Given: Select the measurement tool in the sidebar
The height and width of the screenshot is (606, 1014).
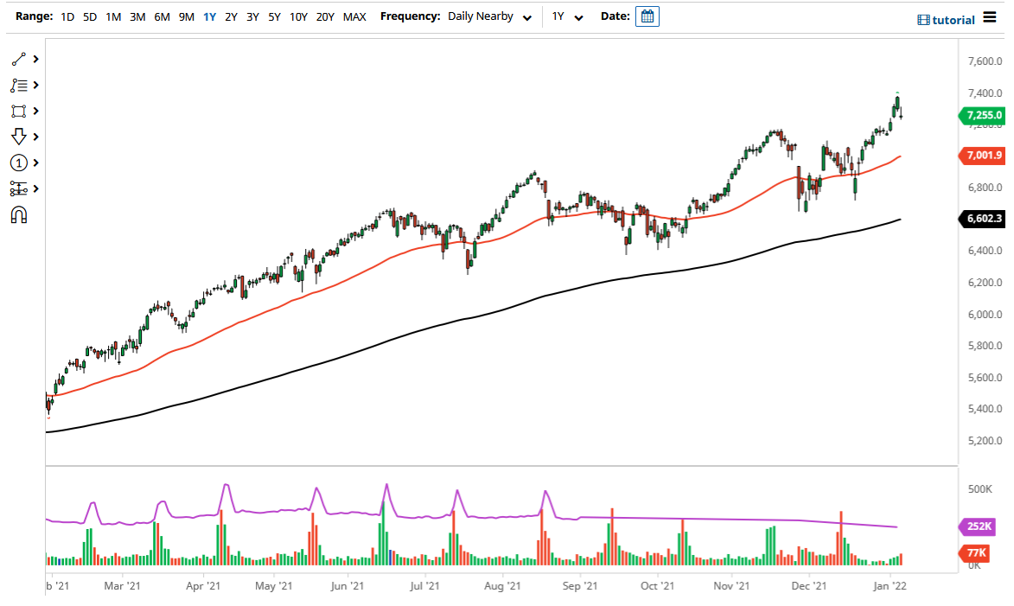Looking at the screenshot, I should (x=19, y=188).
